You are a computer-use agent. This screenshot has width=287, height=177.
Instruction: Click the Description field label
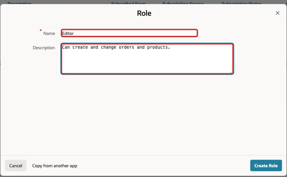click(44, 48)
